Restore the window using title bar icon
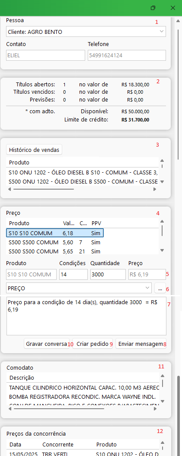The image size is (182, 456). pyautogui.click(x=153, y=8)
